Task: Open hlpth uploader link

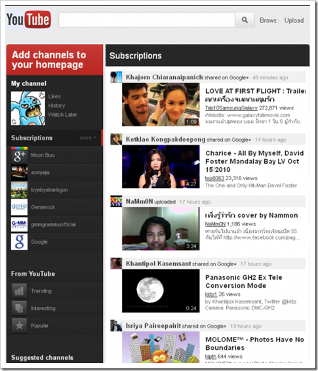Action: point(210,357)
